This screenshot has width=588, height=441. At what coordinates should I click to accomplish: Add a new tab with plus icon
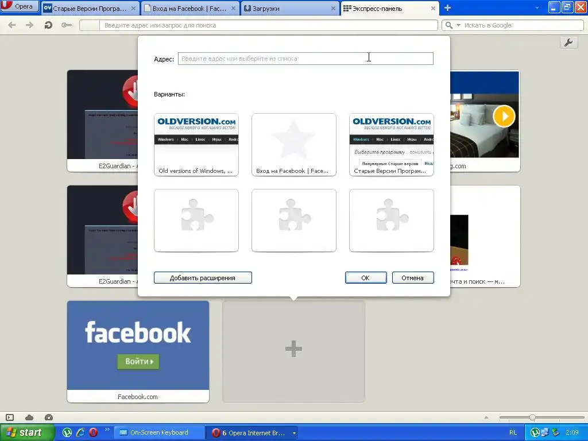click(x=447, y=8)
